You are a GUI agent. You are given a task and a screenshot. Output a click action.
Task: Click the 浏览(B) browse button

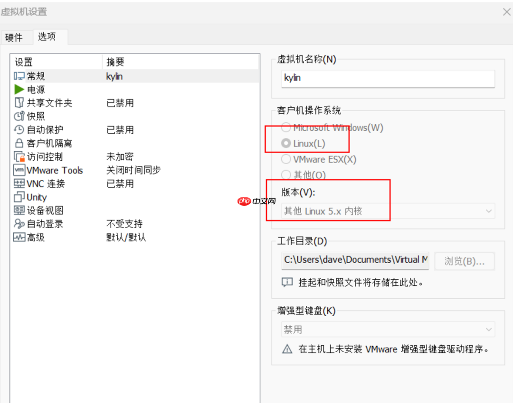464,261
